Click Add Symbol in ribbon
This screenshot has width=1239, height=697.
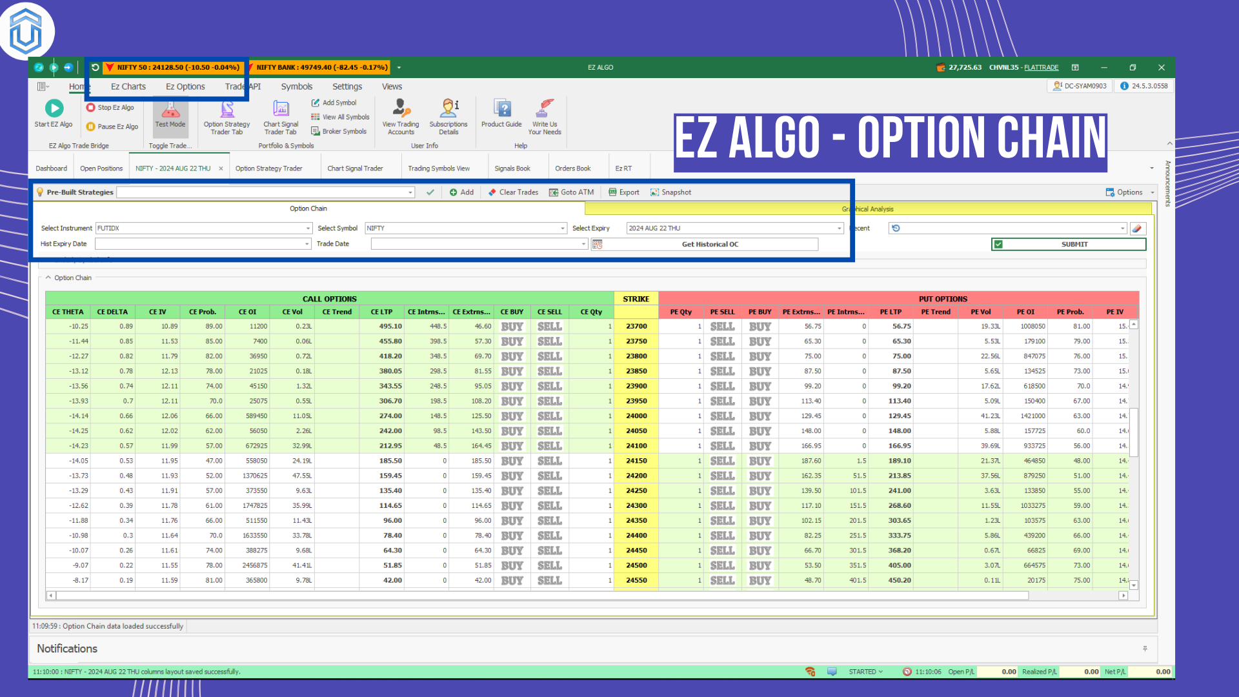(x=334, y=103)
